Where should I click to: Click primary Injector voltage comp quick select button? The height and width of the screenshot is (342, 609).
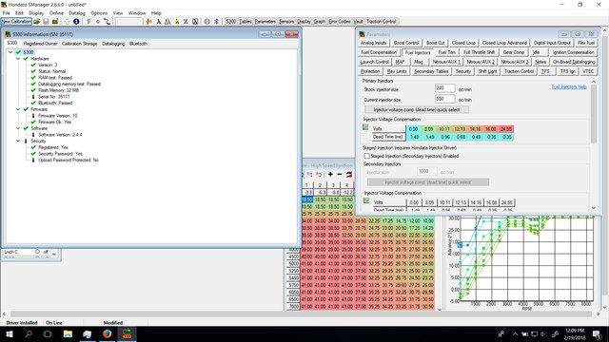(417, 110)
